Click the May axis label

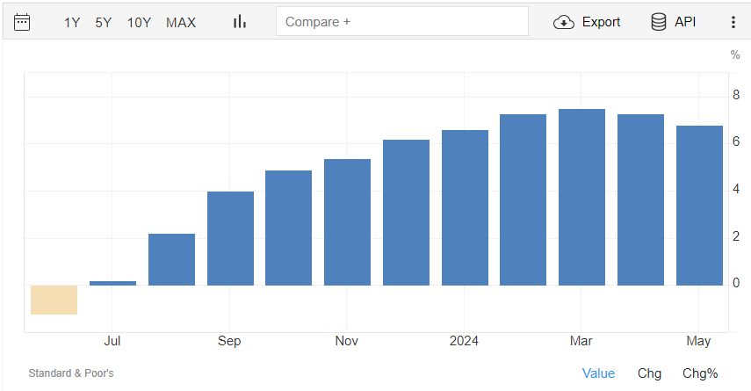tap(698, 341)
